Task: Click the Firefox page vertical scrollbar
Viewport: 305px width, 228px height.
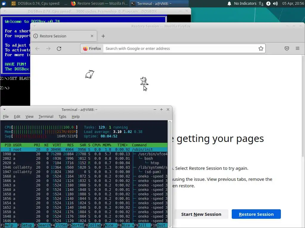Action: (303, 106)
